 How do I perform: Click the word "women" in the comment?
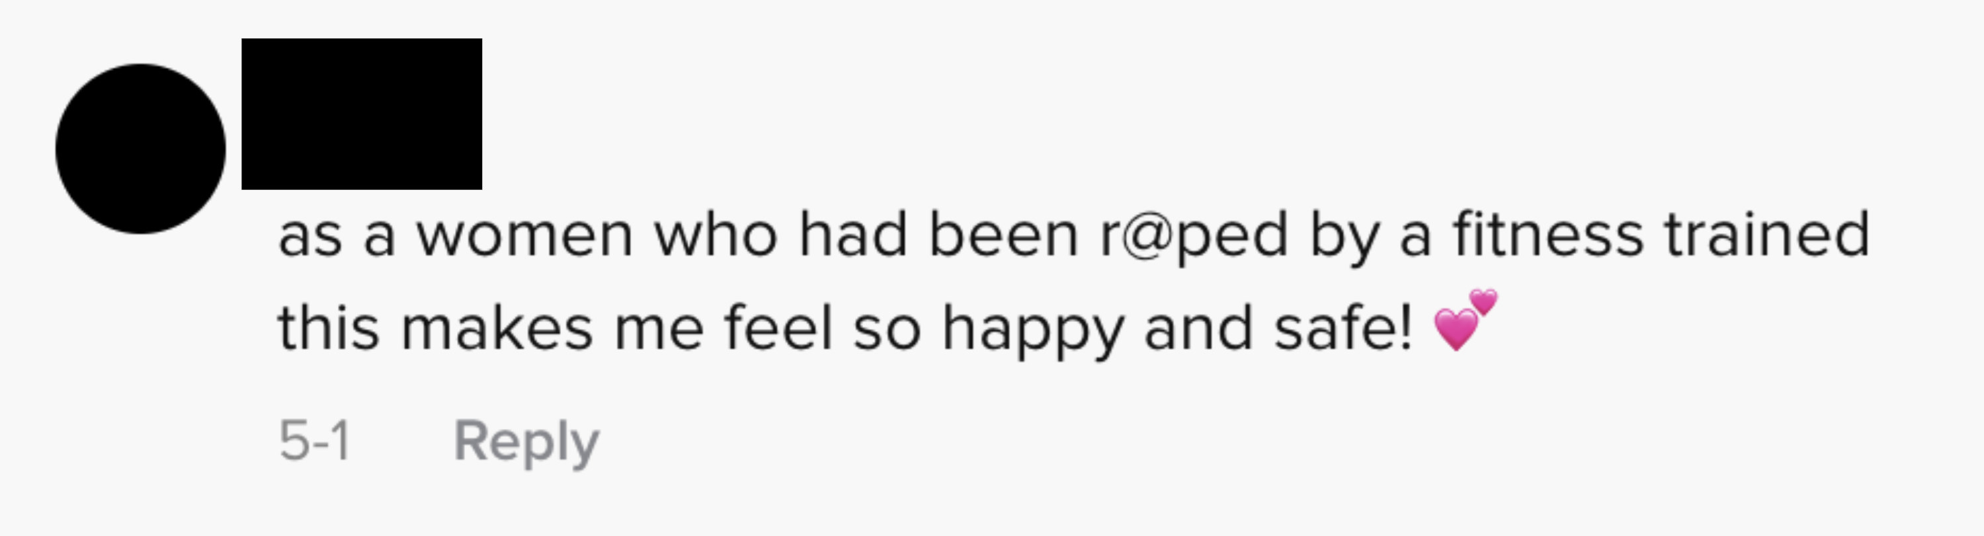524,236
